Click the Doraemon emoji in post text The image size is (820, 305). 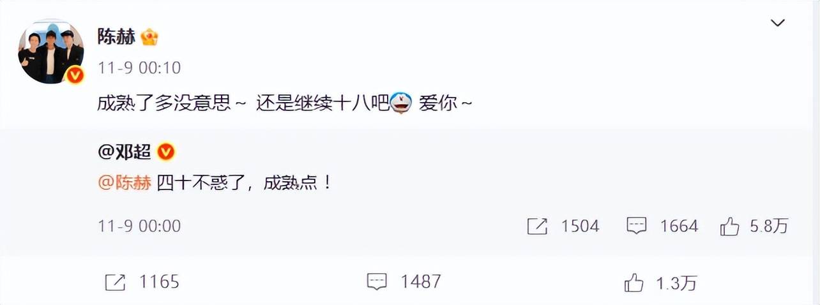(x=401, y=103)
